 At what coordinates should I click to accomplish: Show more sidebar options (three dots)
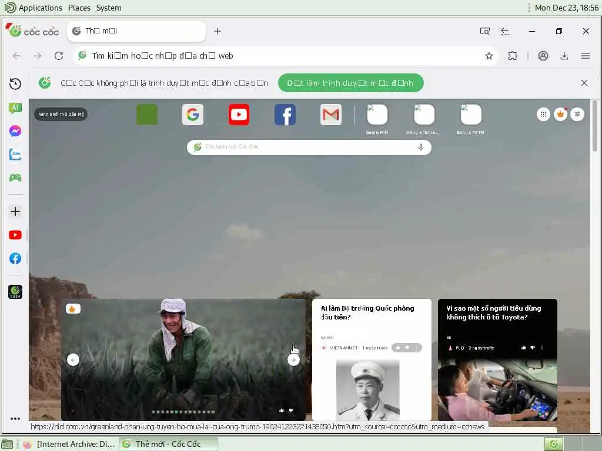tap(15, 419)
